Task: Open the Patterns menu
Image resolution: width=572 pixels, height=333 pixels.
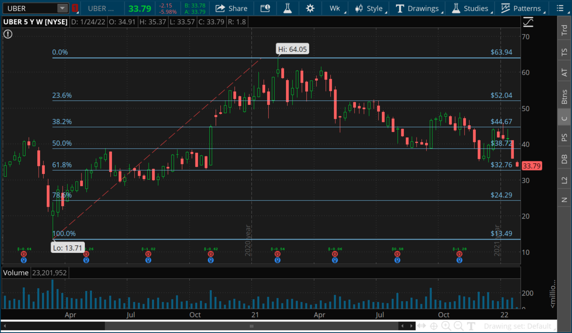Action: click(x=522, y=8)
